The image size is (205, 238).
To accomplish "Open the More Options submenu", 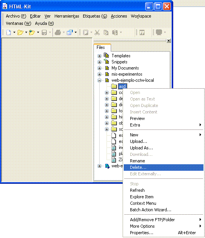I will [164, 226].
